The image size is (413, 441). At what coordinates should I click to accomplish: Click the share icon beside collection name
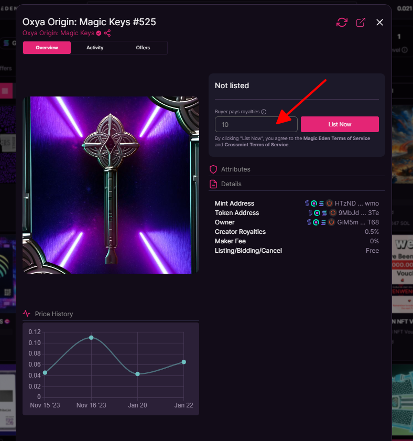tap(107, 33)
